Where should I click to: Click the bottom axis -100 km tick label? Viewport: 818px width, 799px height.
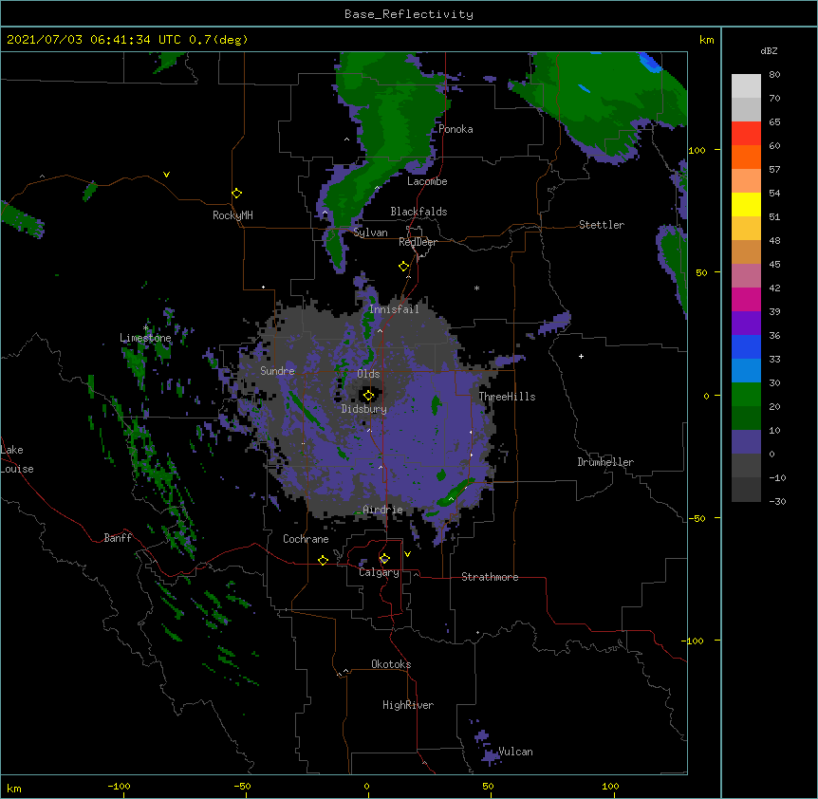click(119, 786)
